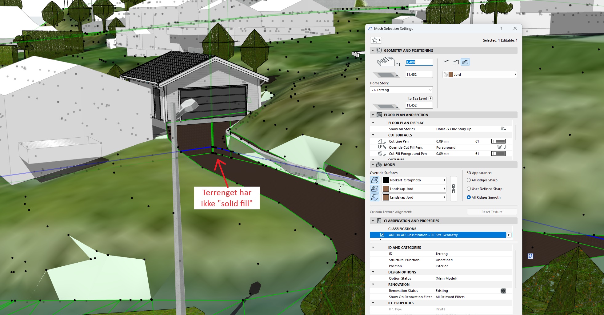Toggle the bottom surface override icon
This screenshot has height=315, width=604.
click(375, 197)
